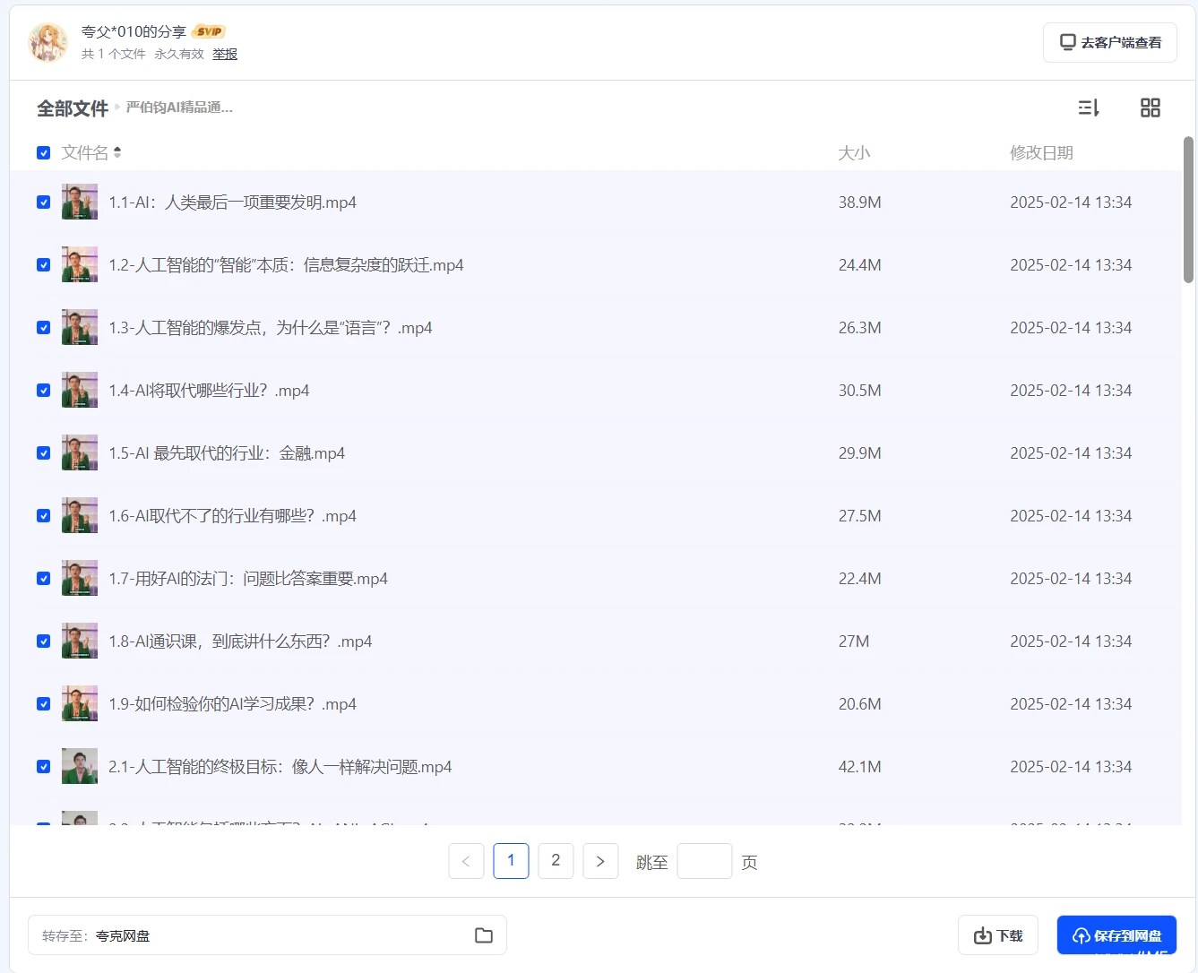Image resolution: width=1198 pixels, height=973 pixels.
Task: Click the 举报 report link
Action: tap(225, 55)
